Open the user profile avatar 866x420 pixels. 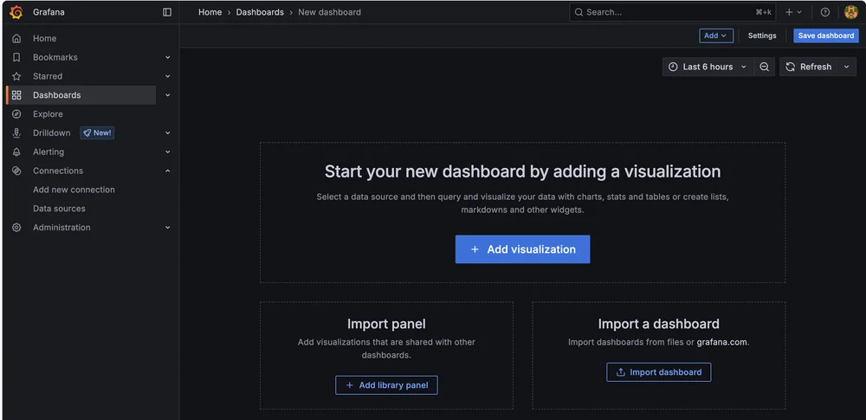point(850,12)
